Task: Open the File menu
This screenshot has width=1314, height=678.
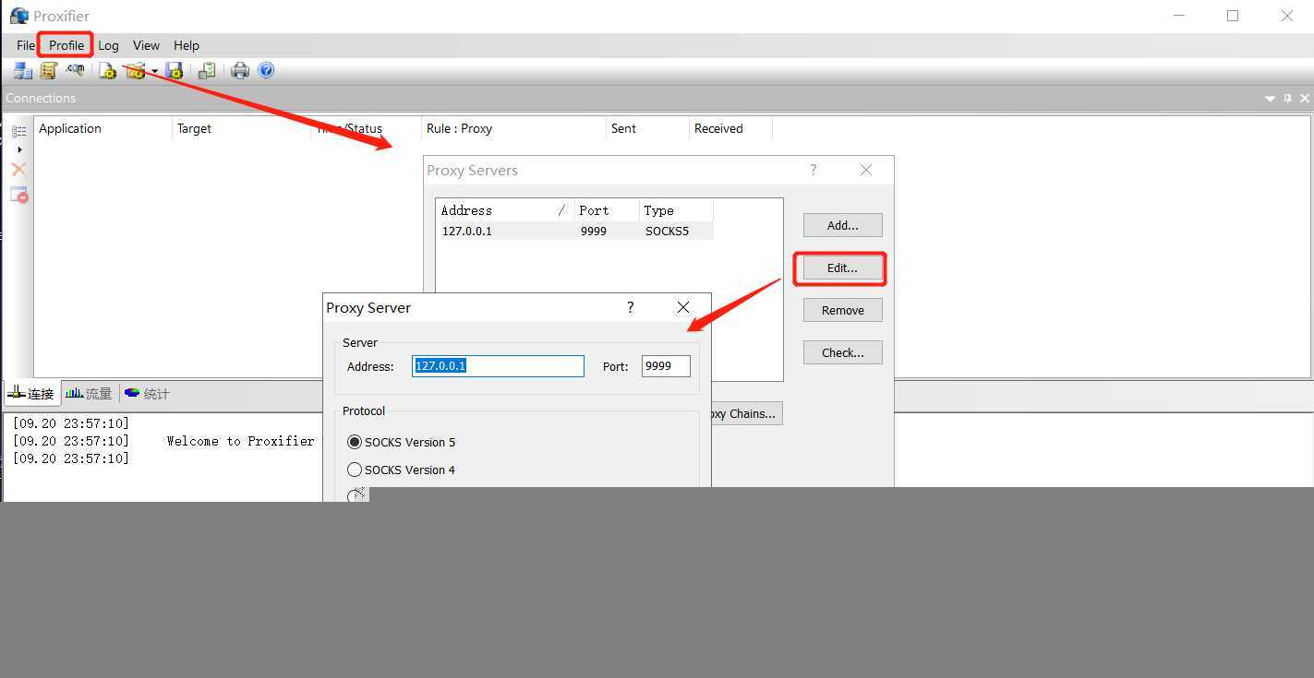Action: 26,45
